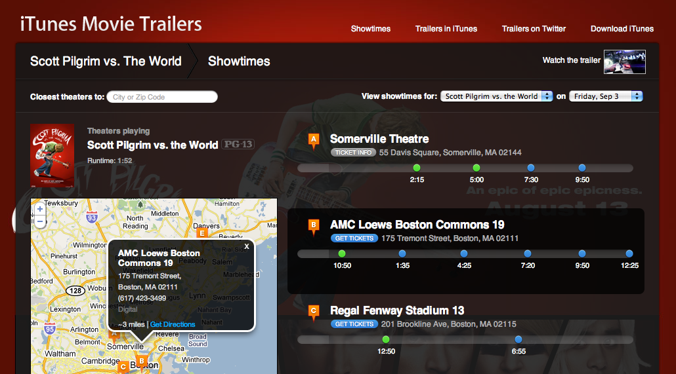Image resolution: width=676 pixels, height=374 pixels.
Task: Select the 9:50 showtime dot at AMC Loews
Action: tap(582, 253)
